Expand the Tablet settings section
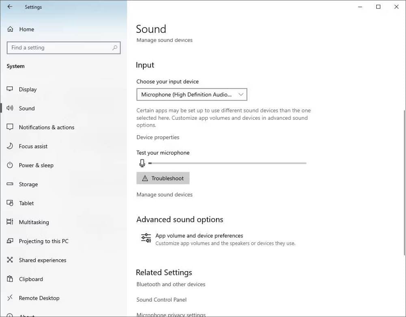Image resolution: width=406 pixels, height=317 pixels. (x=26, y=203)
